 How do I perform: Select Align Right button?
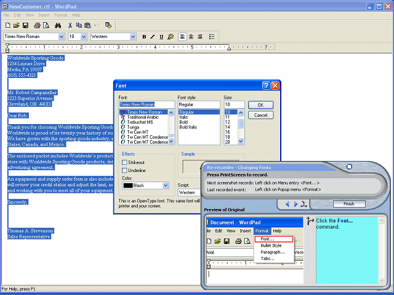click(x=200, y=37)
